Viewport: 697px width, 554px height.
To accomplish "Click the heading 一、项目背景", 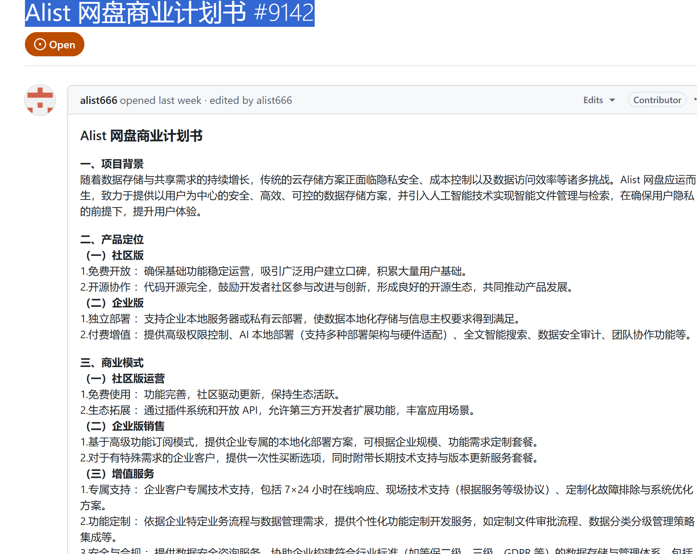I will point(112,164).
